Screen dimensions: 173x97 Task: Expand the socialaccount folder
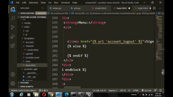click(32, 57)
